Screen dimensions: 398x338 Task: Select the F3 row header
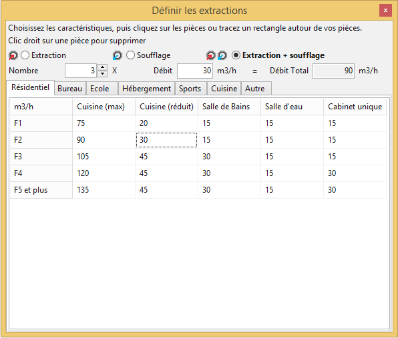coord(41,157)
